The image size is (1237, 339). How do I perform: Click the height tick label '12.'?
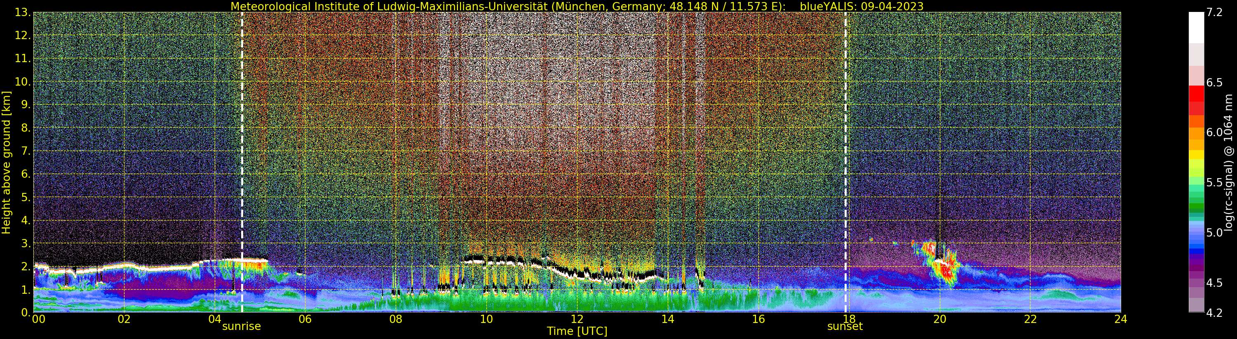[22, 35]
